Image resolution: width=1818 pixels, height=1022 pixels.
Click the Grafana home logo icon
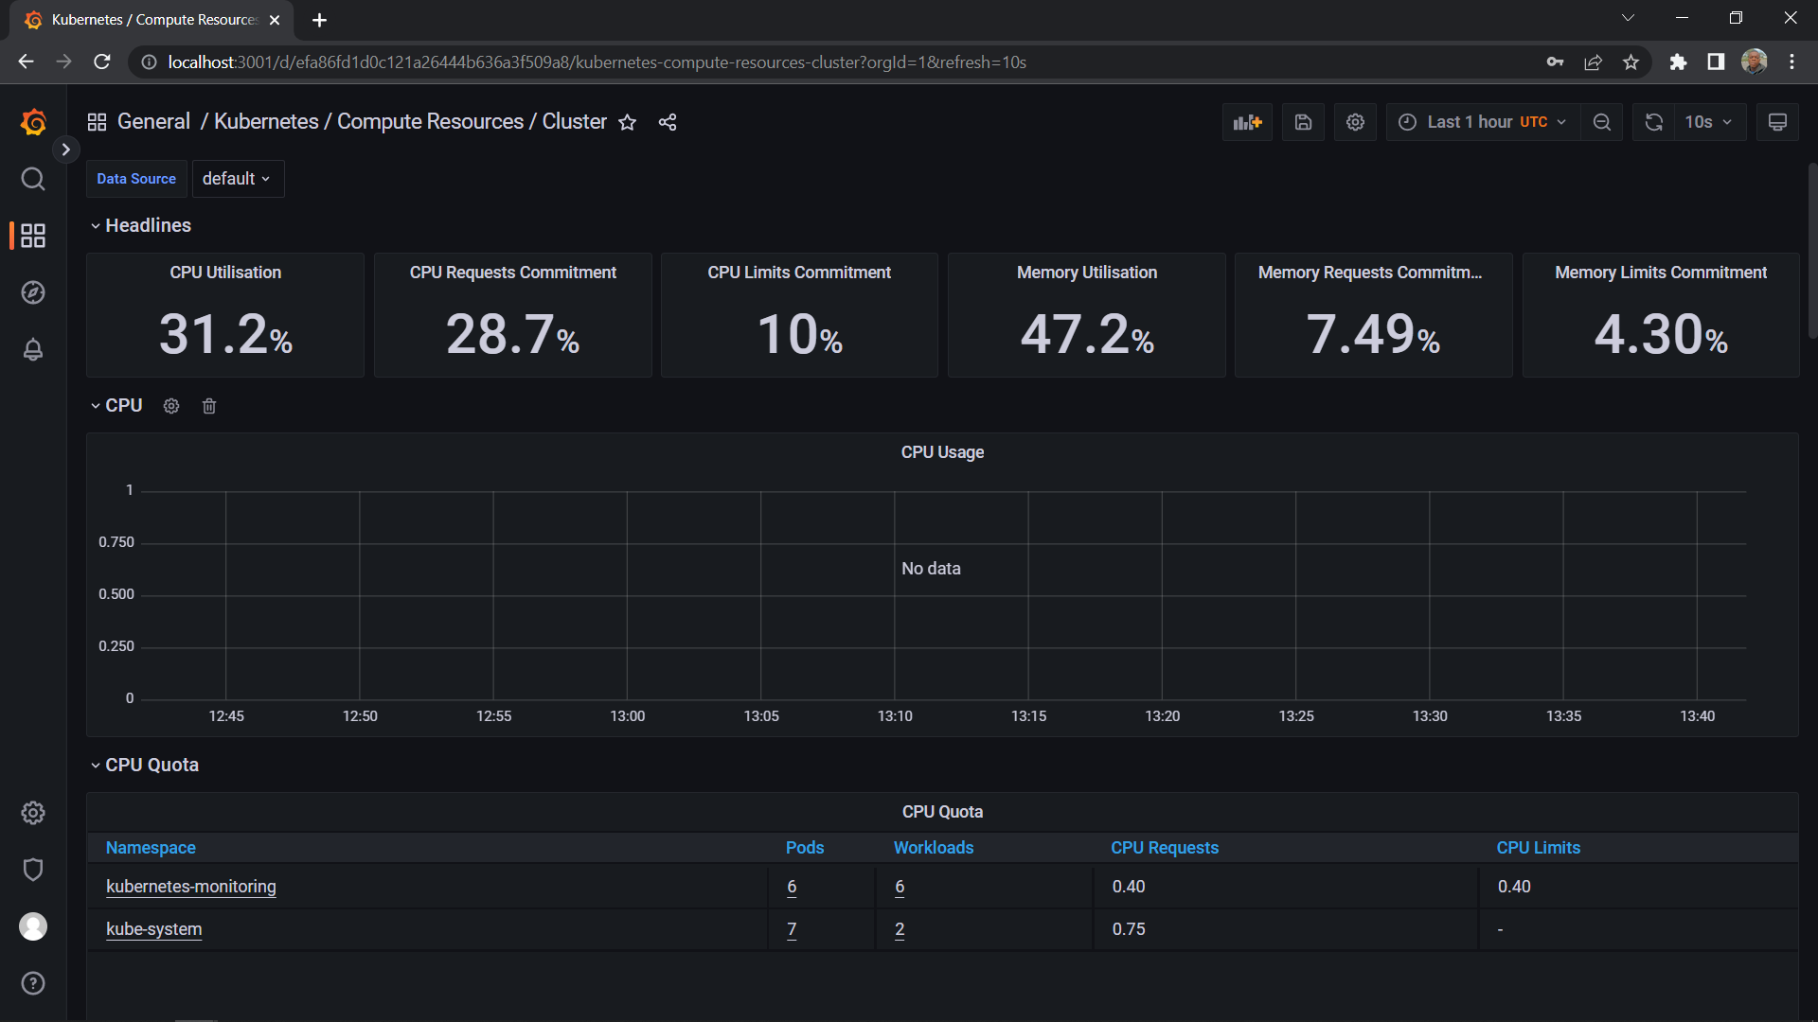(x=34, y=121)
